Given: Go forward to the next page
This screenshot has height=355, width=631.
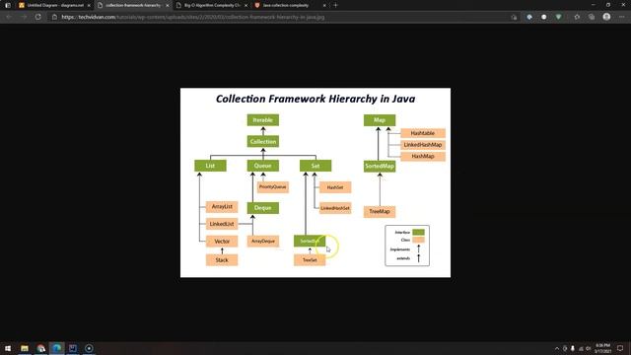Looking at the screenshot, I should [x=24, y=17].
